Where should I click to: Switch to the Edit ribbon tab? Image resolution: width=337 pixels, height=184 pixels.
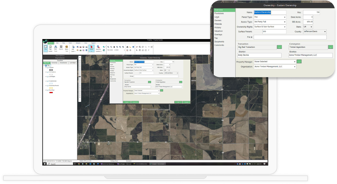[x=57, y=43]
